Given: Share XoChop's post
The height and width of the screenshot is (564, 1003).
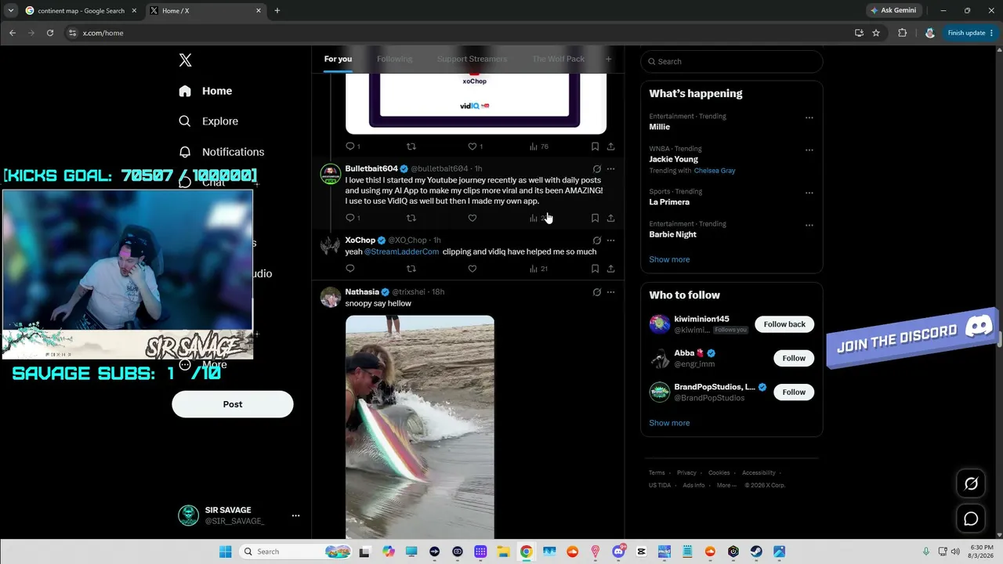Looking at the screenshot, I should (610, 269).
